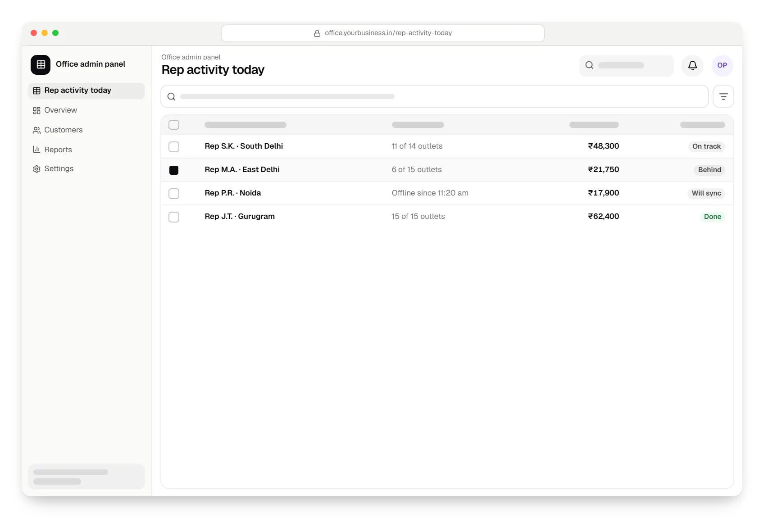Click the placeholder card at sidebar bottom
This screenshot has width=764, height=518.
(x=86, y=477)
